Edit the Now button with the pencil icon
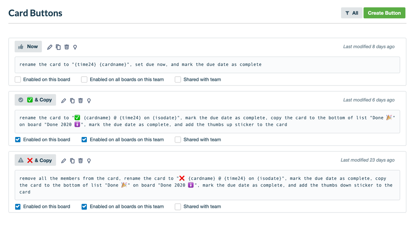The height and width of the screenshot is (228, 419). tap(50, 47)
